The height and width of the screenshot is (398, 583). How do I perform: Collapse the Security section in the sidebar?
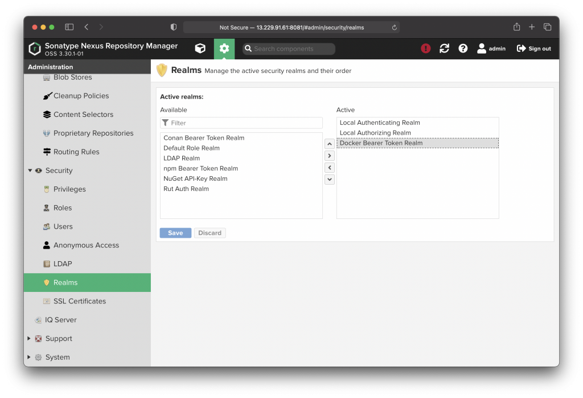[30, 170]
